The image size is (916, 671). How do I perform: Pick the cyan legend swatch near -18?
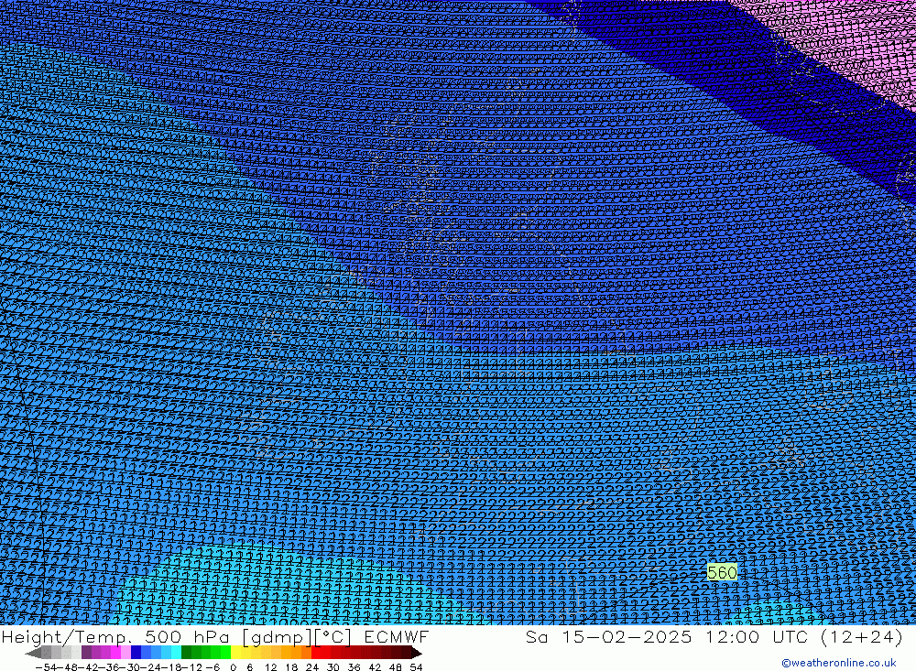coord(176,653)
